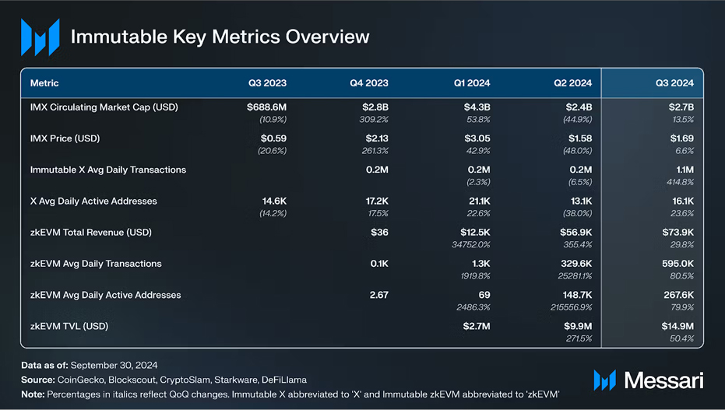
Task: Click the 'IMX Price (USD)' row label
Action: 65,138
